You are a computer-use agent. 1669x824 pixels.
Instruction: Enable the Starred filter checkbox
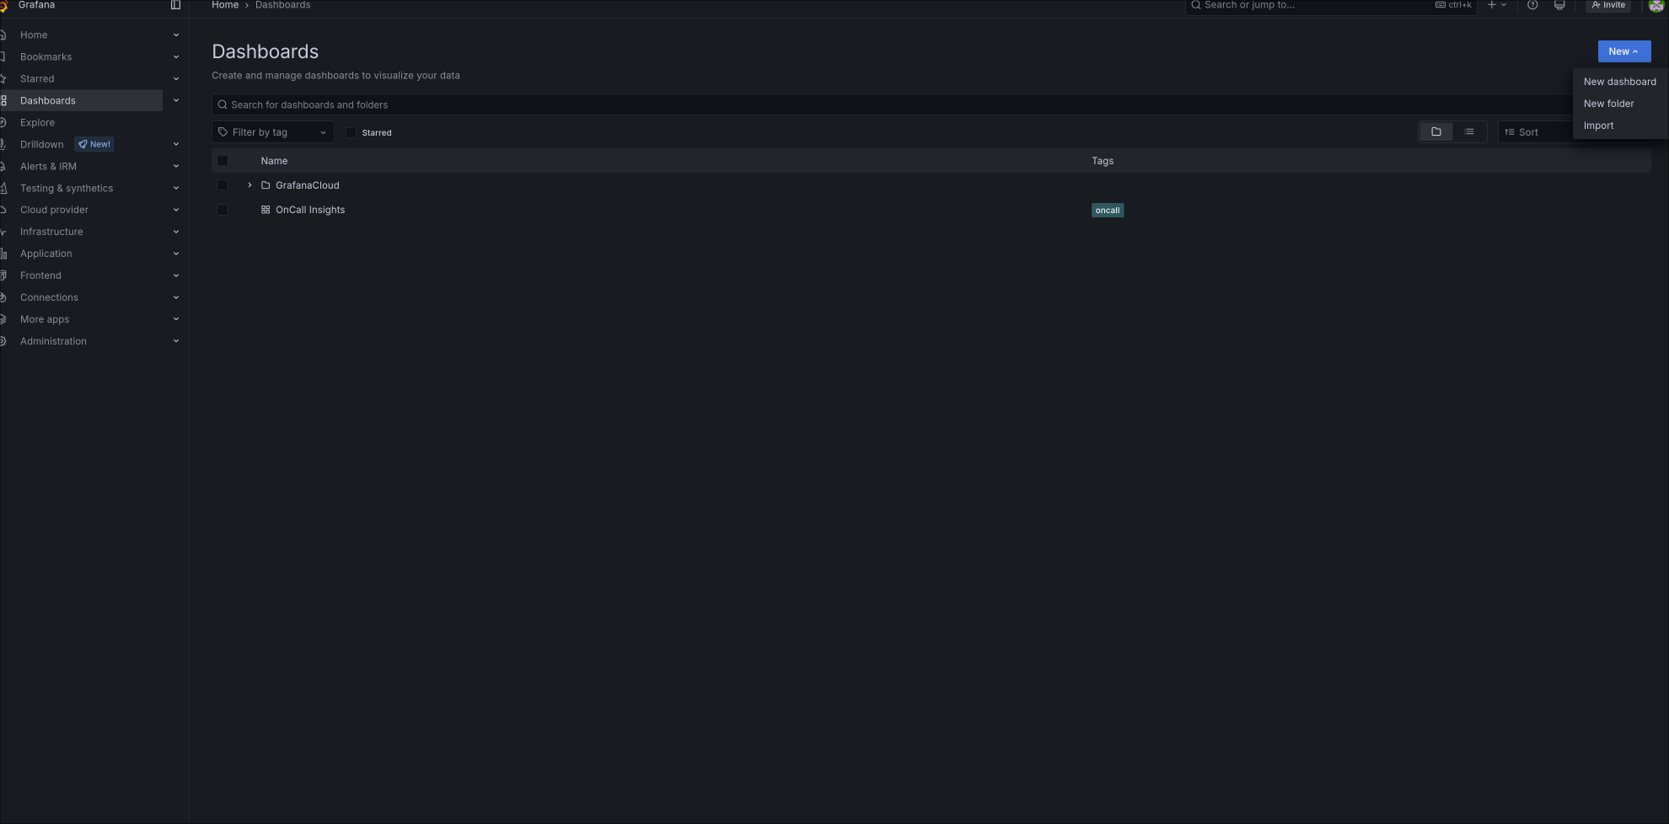coord(352,132)
